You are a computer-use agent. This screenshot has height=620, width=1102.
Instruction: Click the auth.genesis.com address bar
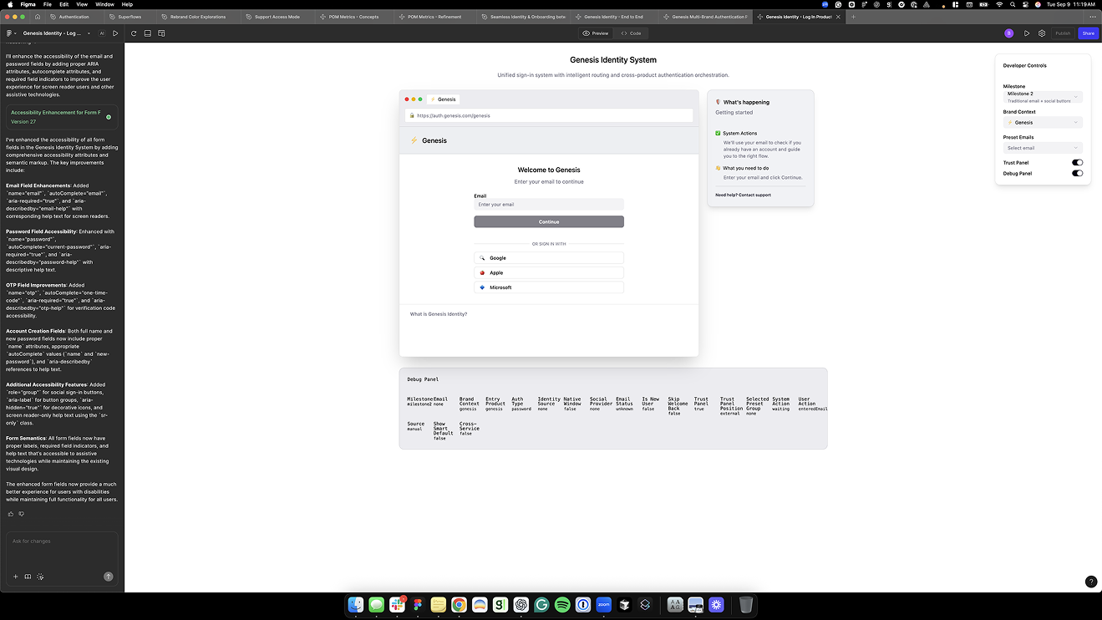pos(549,115)
